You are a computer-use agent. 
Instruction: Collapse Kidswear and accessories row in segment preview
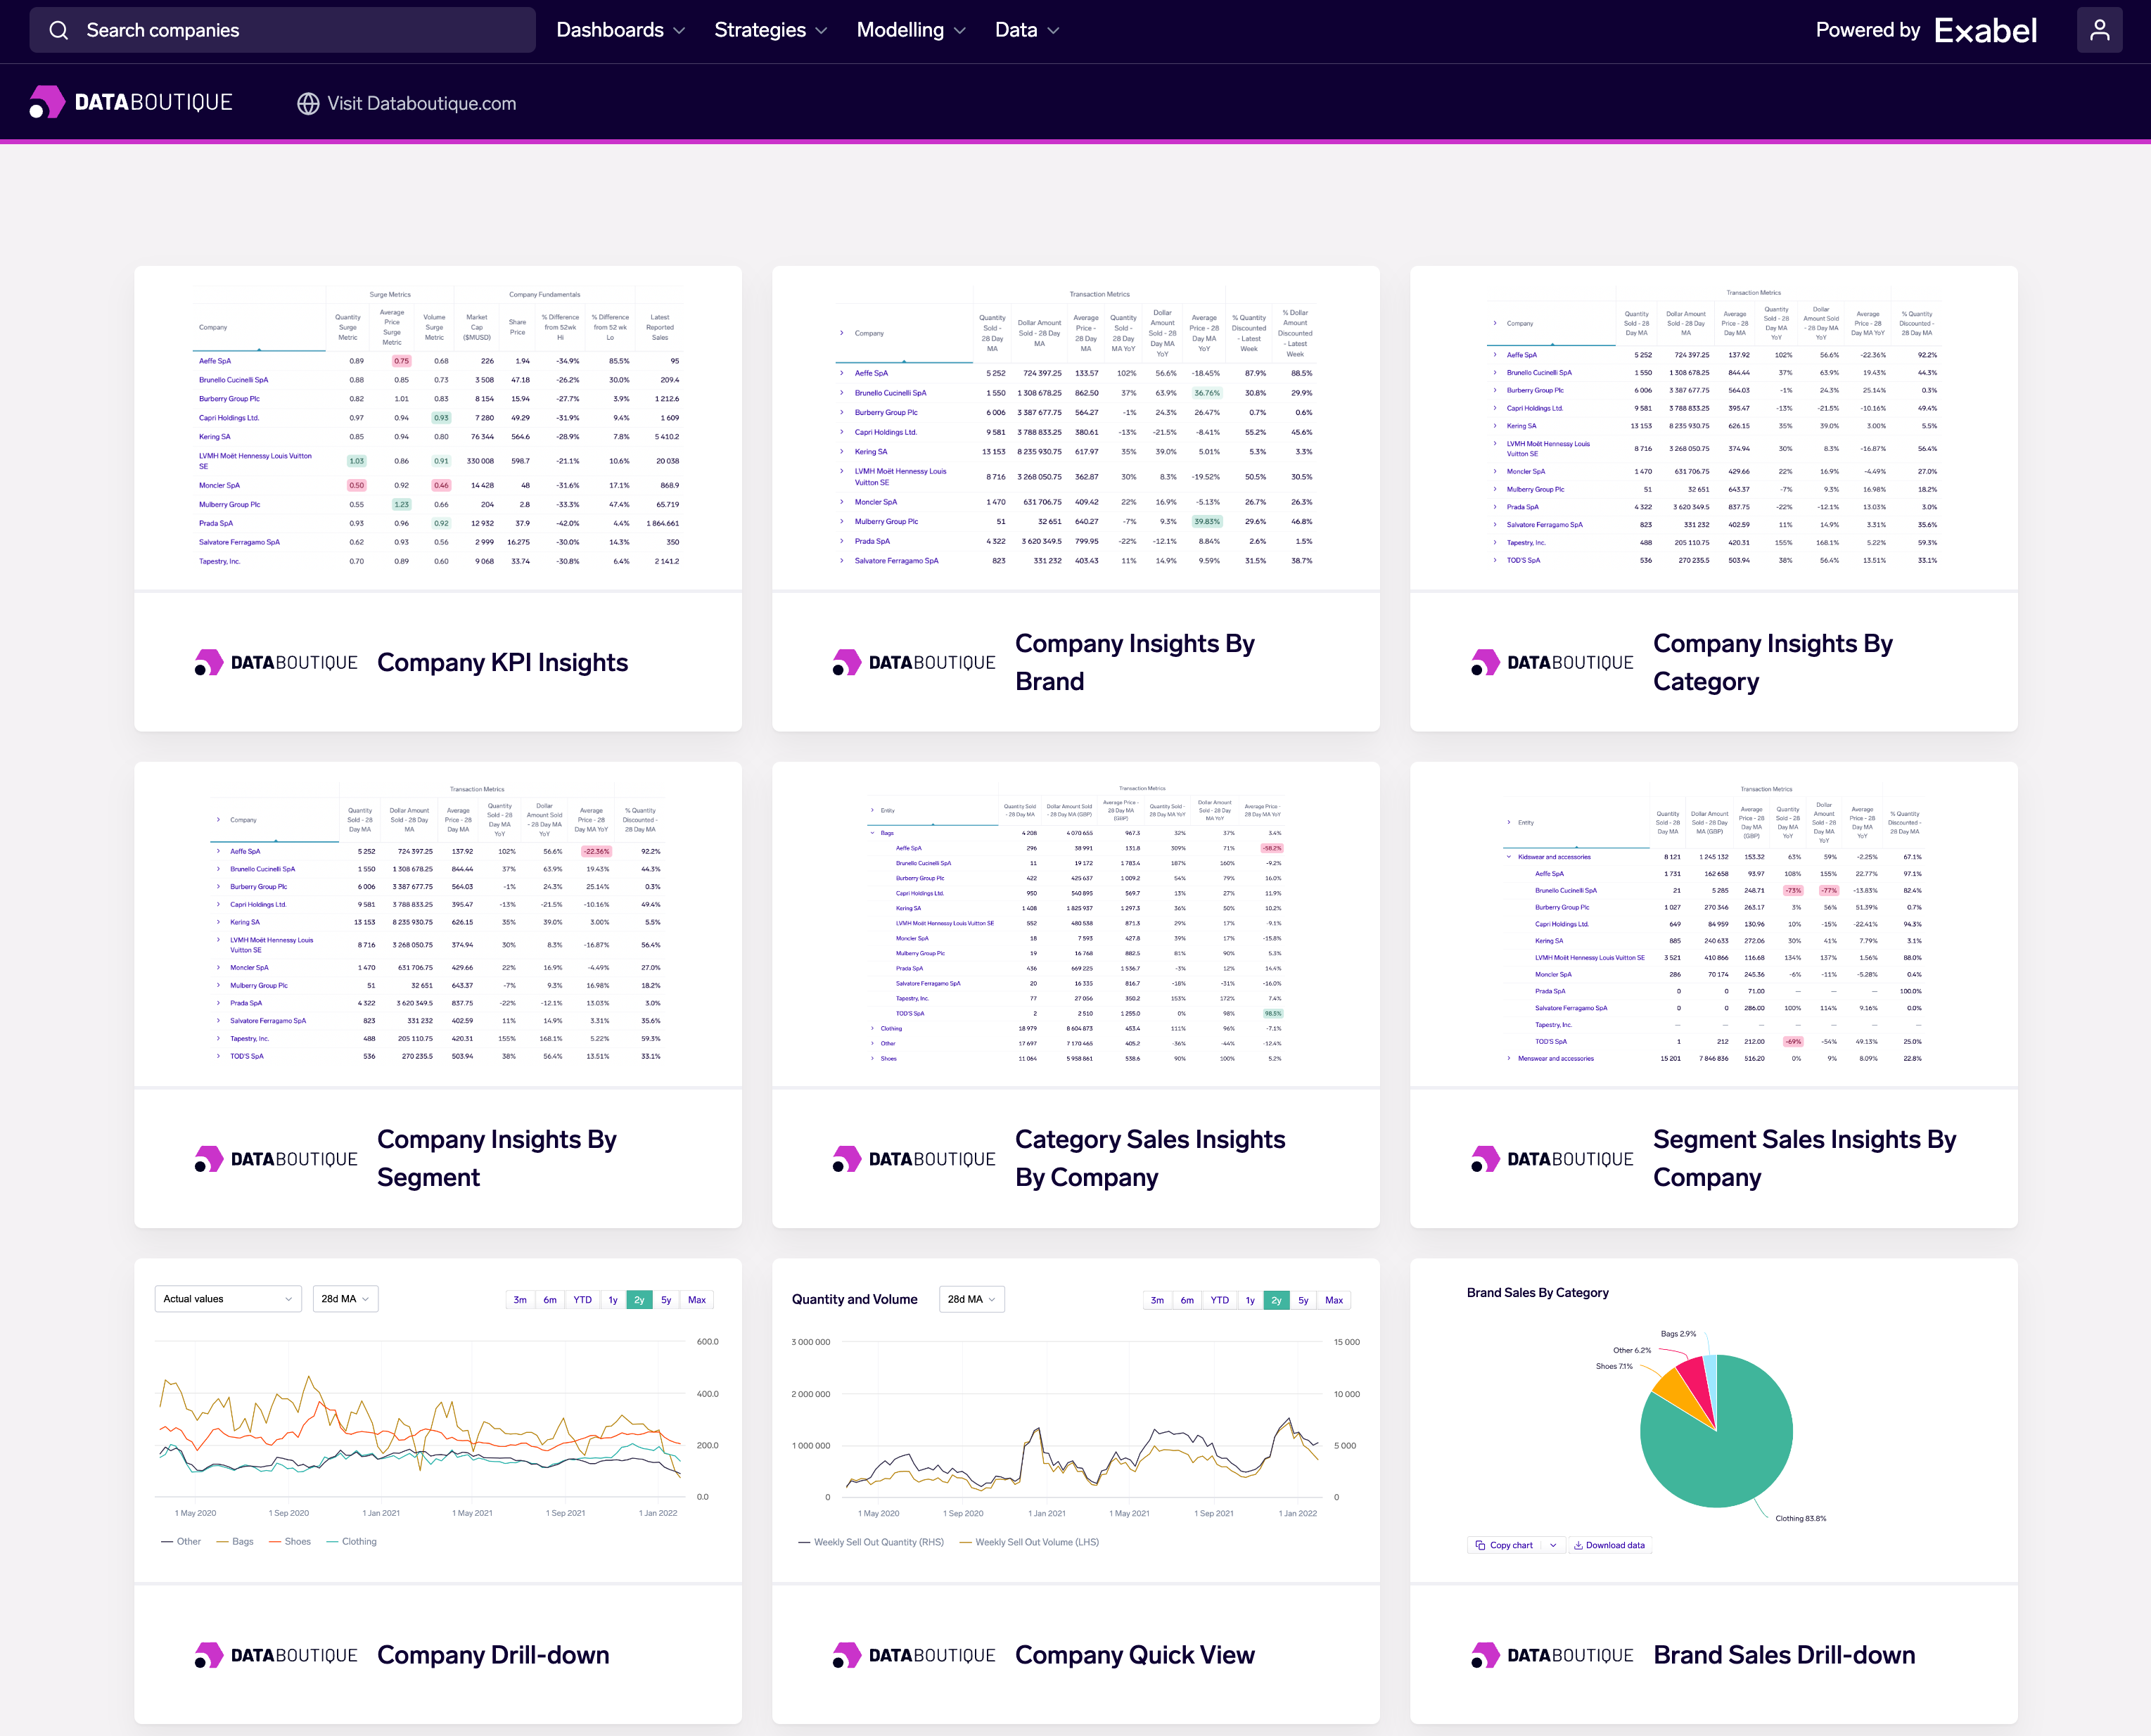[1508, 857]
